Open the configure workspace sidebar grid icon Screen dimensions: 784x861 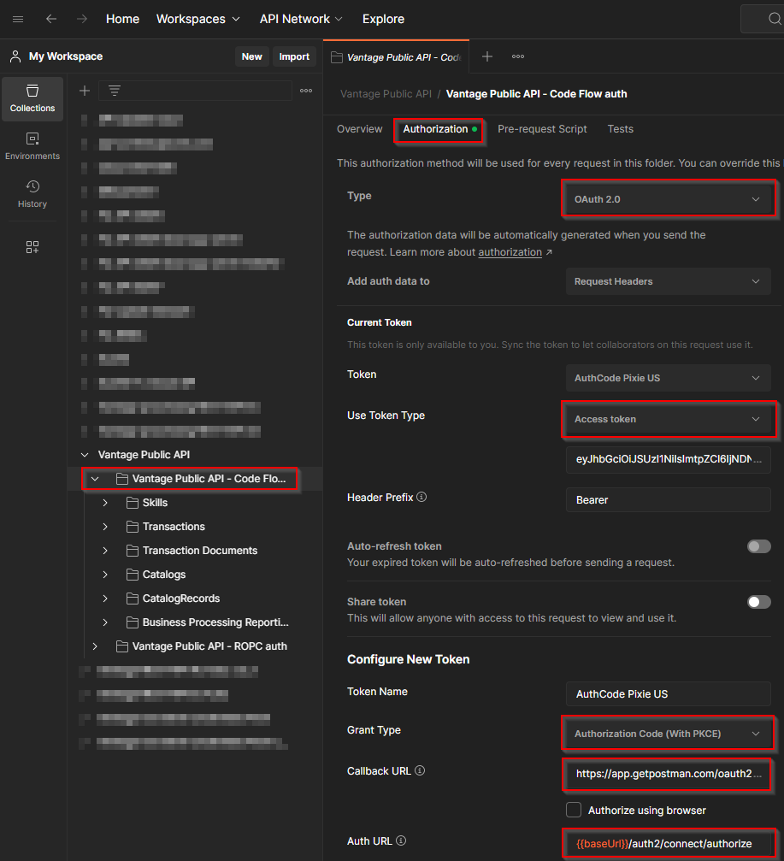pos(32,247)
